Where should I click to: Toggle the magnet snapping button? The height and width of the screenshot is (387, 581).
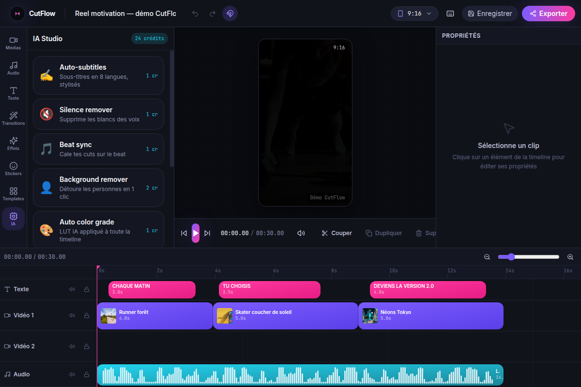230,14
